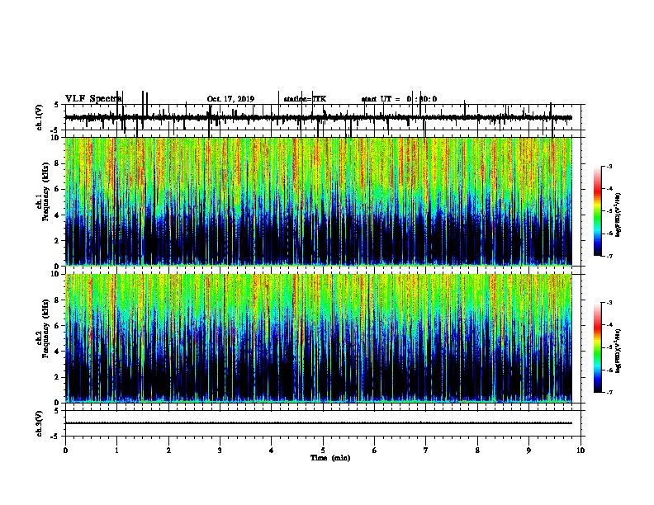Click the upper ch.1 PSD color bar
654x505 pixels.
tap(598, 211)
